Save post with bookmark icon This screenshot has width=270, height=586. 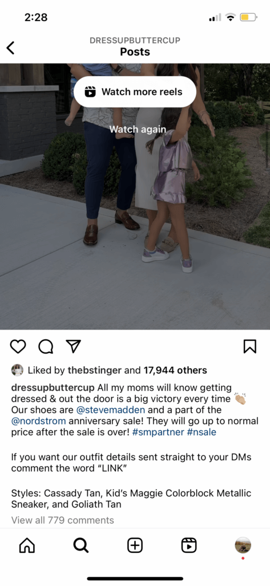[x=250, y=346]
